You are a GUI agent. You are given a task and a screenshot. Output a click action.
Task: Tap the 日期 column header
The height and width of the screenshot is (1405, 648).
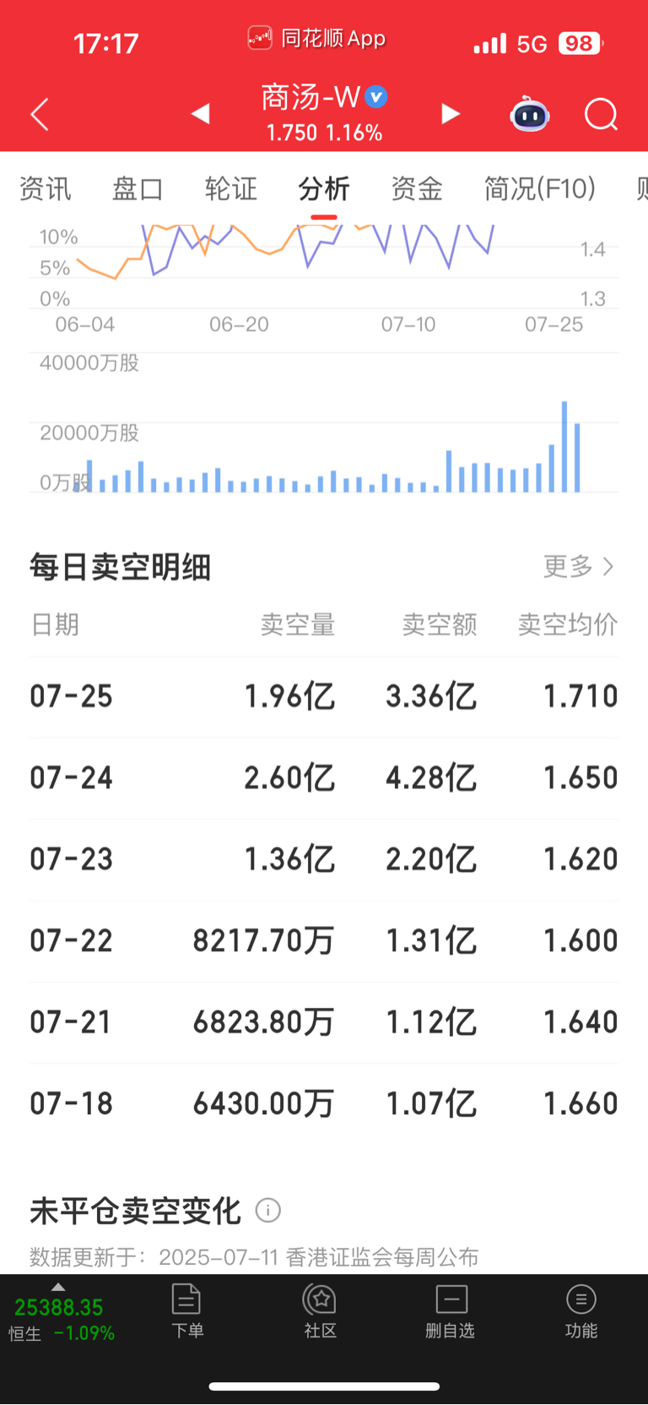(55, 624)
